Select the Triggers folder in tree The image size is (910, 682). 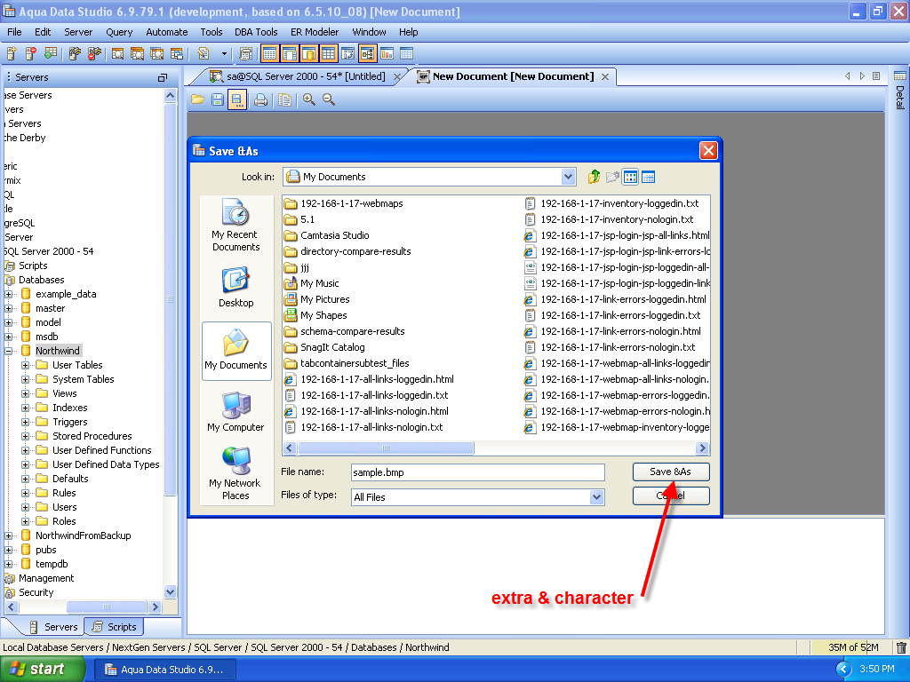[69, 422]
